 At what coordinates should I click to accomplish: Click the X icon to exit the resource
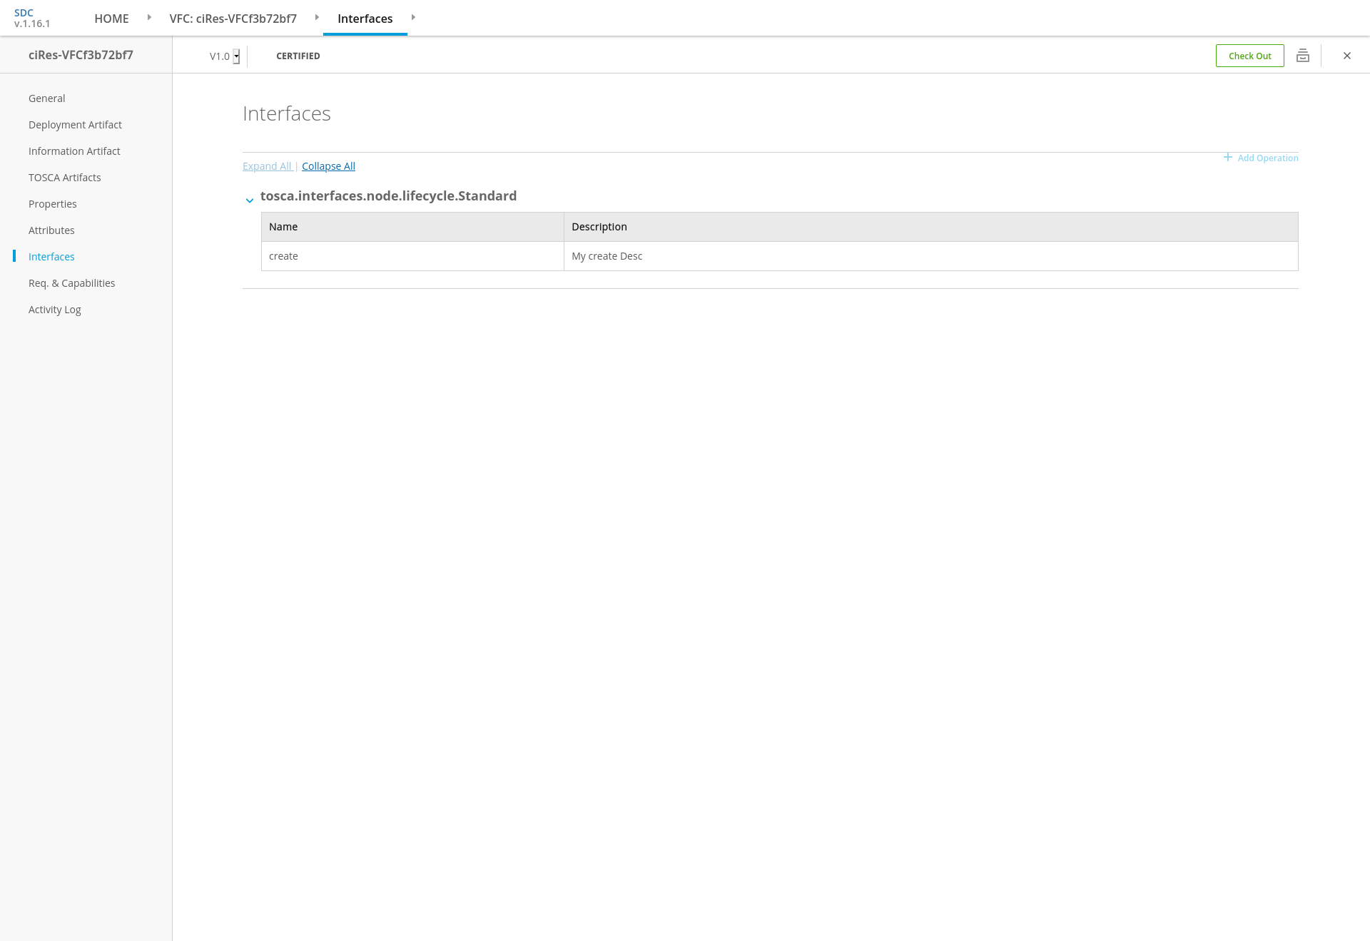click(x=1346, y=56)
